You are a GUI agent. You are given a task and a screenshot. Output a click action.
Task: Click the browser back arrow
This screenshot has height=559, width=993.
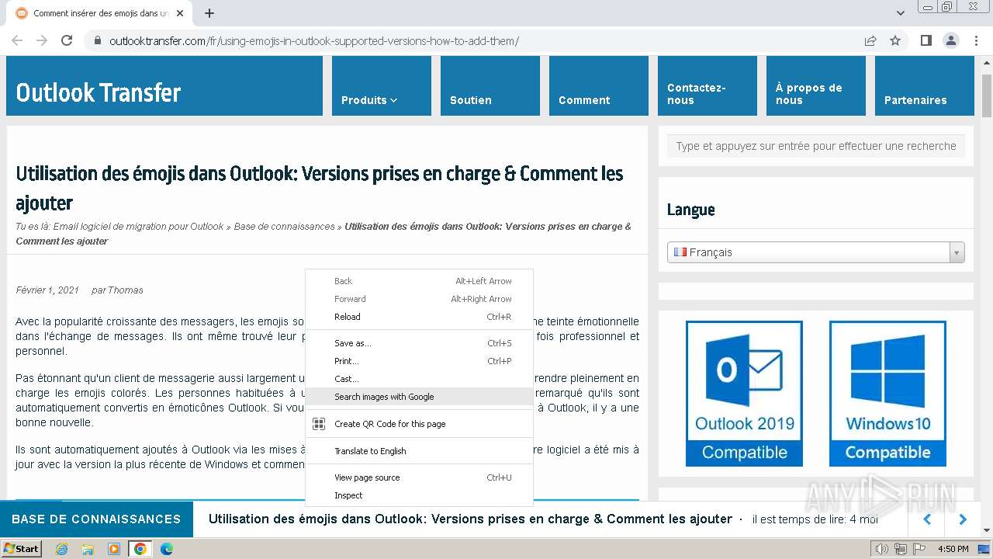coord(17,40)
